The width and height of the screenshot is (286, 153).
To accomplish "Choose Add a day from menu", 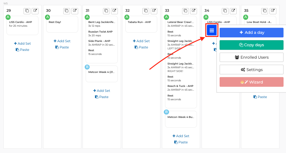I will tap(252, 33).
